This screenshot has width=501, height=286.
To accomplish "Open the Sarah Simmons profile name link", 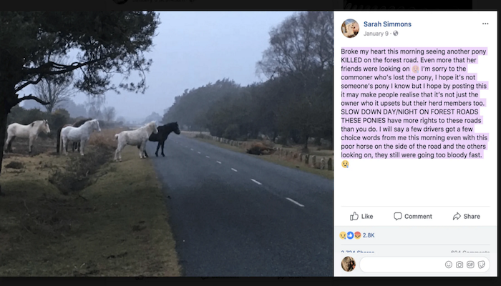I will click(x=387, y=24).
